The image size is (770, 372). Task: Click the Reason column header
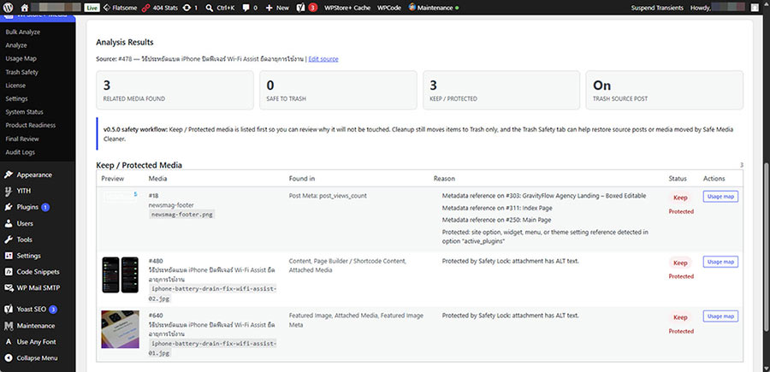click(444, 179)
